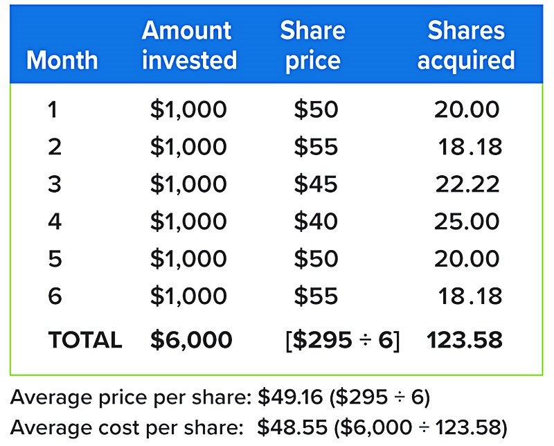Select month 5 shares acquired 20.00
This screenshot has width=554, height=446.
(x=467, y=259)
